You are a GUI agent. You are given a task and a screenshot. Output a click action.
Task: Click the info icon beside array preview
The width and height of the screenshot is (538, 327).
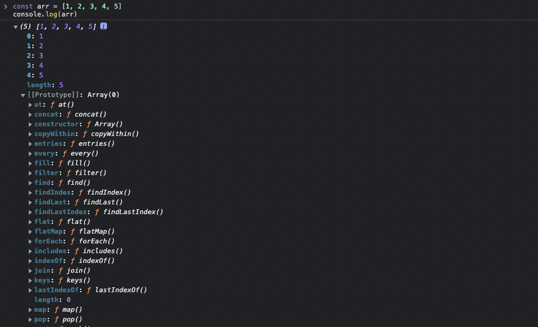103,26
